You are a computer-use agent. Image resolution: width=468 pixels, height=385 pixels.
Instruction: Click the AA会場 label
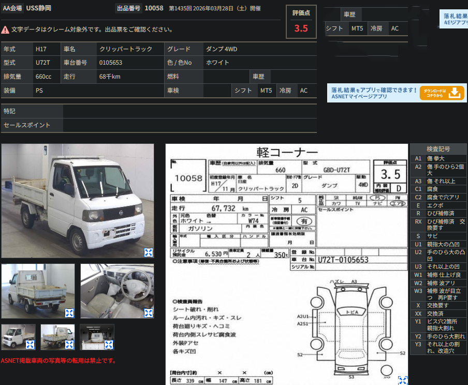tap(12, 8)
